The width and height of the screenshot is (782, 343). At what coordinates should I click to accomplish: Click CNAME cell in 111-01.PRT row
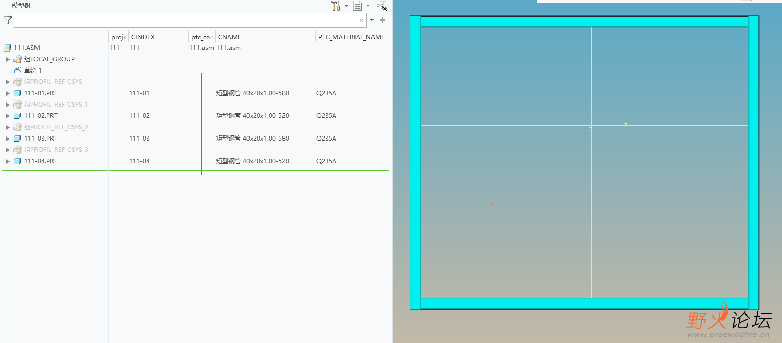[x=253, y=93]
